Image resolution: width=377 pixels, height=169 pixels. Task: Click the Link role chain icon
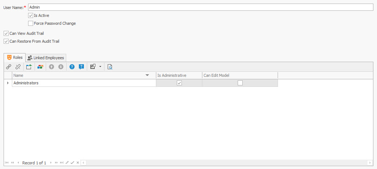point(9,67)
